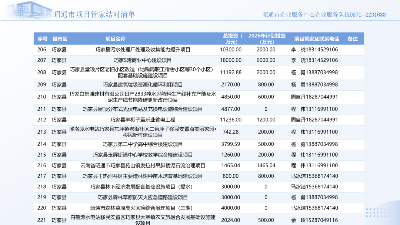Click the 县市区 column header
The height and width of the screenshot is (225, 400).
coord(60,39)
